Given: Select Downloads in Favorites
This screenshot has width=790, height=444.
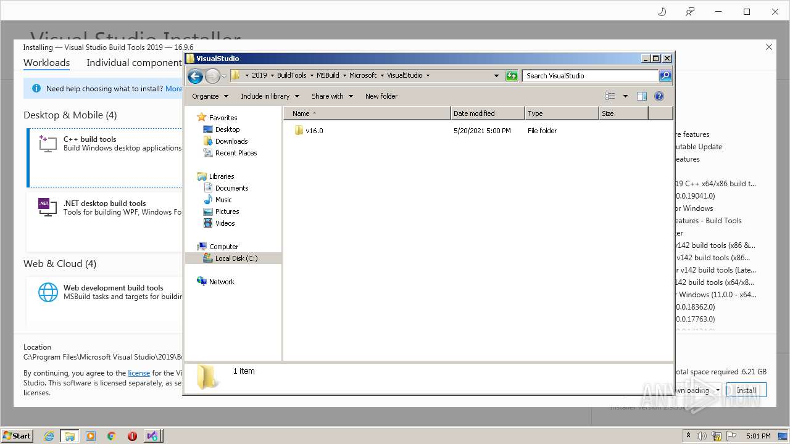Looking at the screenshot, I should tap(231, 141).
